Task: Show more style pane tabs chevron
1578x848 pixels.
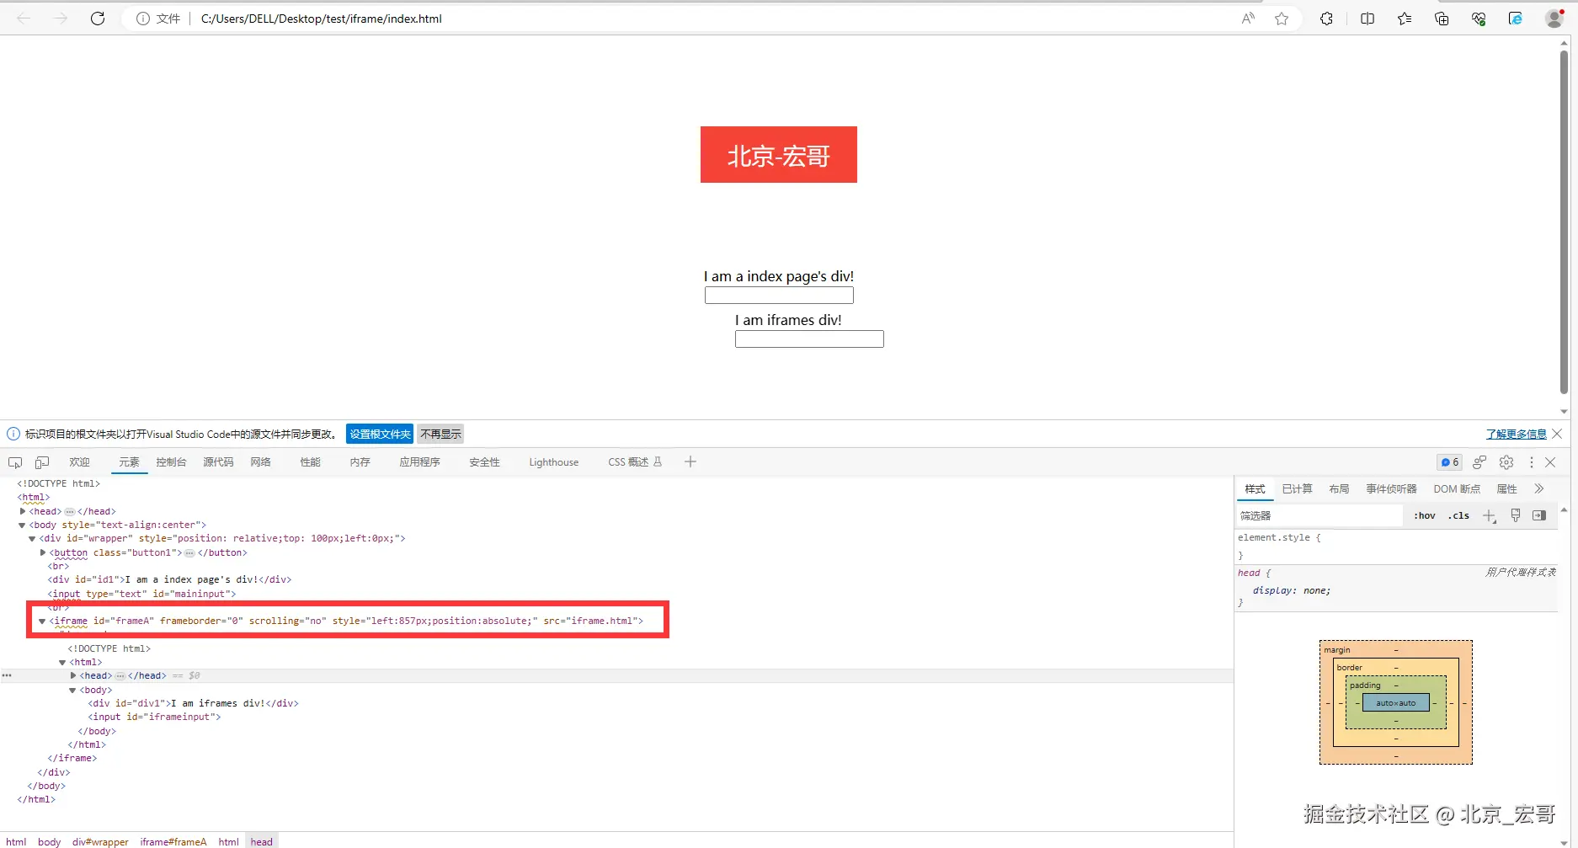Action: click(1539, 488)
